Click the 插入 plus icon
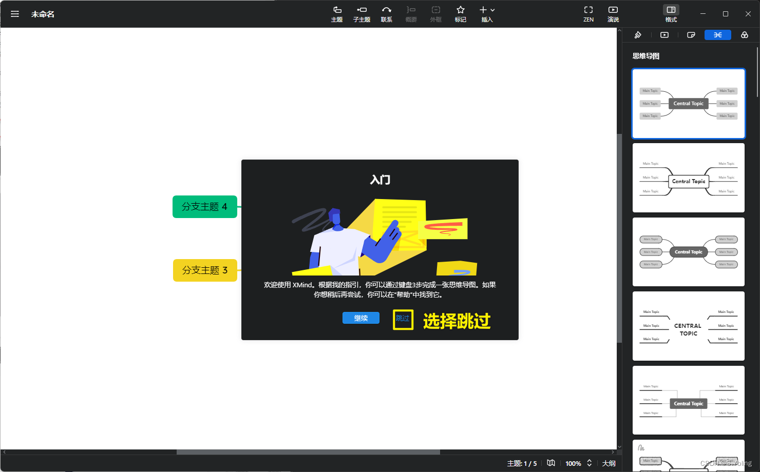This screenshot has width=760, height=472. point(483,10)
